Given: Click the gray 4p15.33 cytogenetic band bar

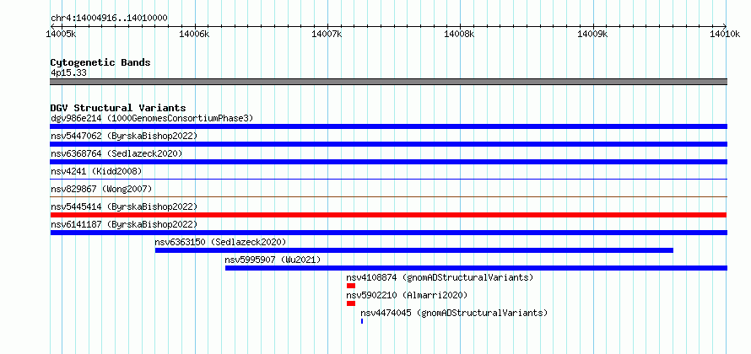Looking at the screenshot, I should (x=388, y=81).
